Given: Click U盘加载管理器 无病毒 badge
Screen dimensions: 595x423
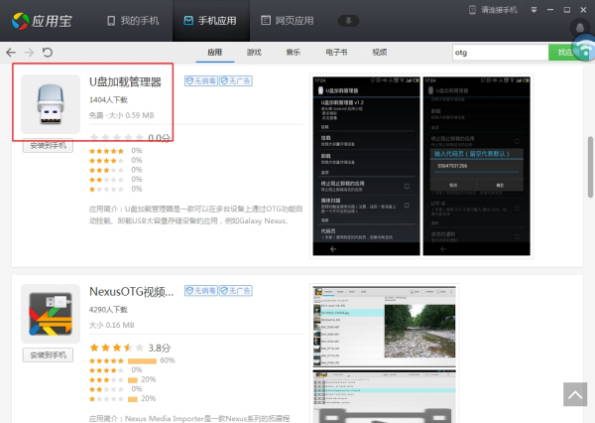Looking at the screenshot, I should click(201, 81).
